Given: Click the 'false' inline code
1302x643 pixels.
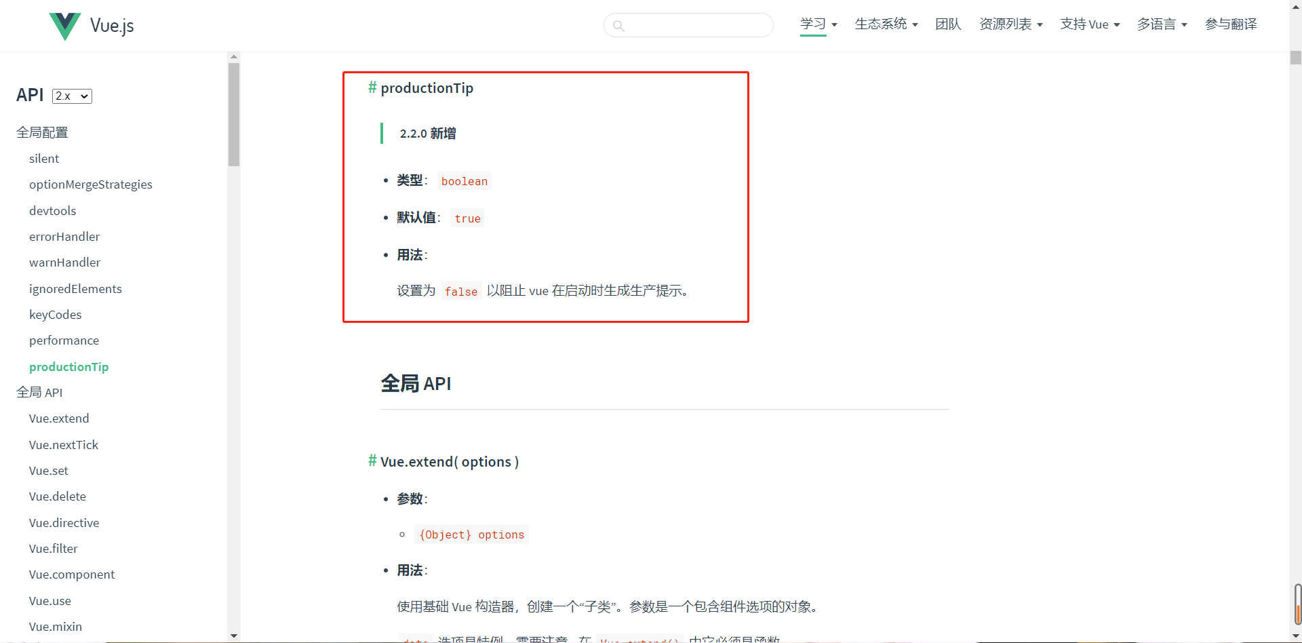Looking at the screenshot, I should coord(461,292).
